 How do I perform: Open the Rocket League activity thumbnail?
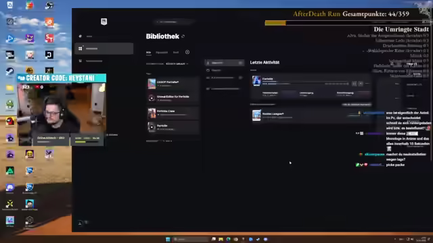[256, 115]
